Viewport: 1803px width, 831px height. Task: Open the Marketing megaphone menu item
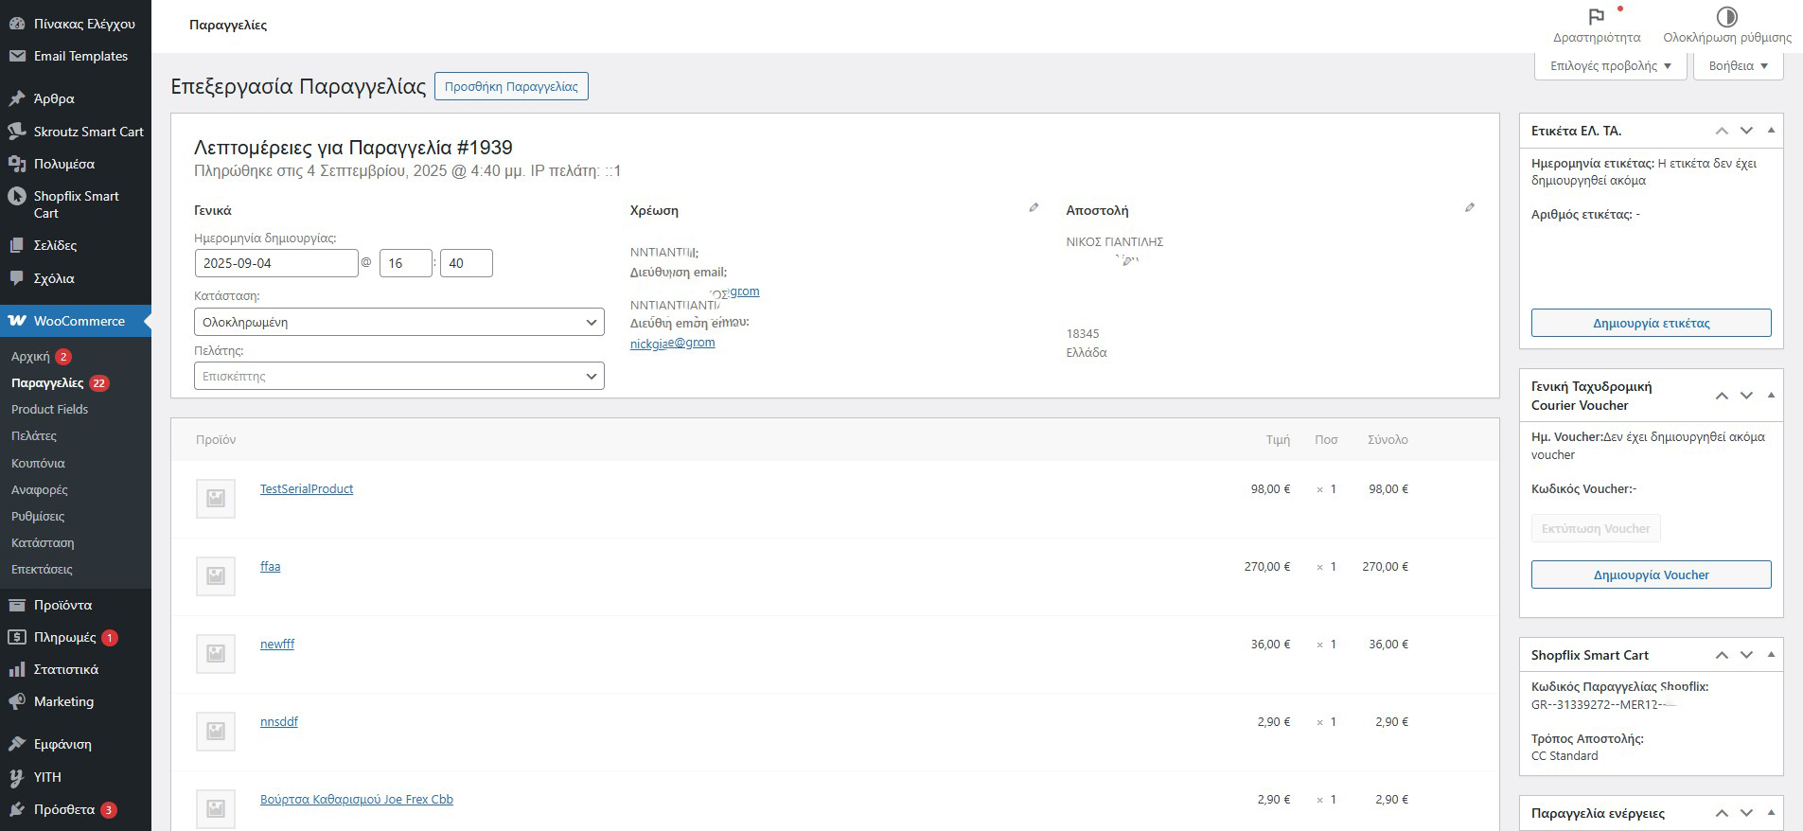click(62, 701)
